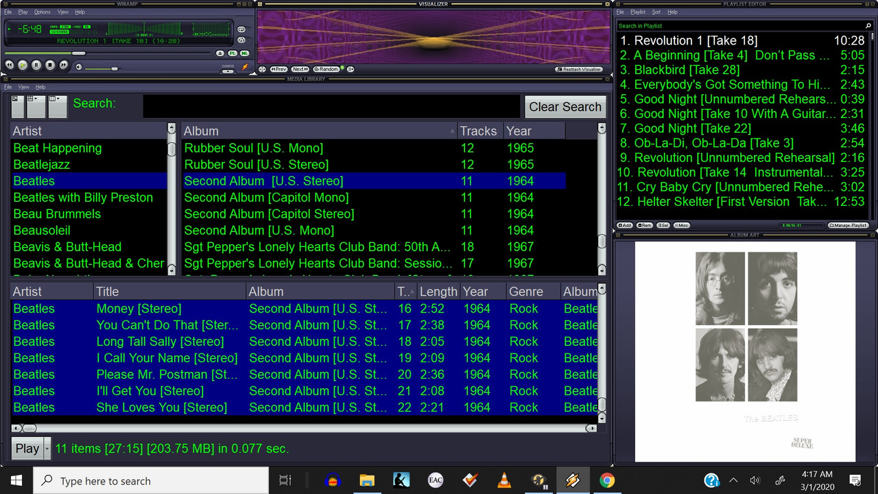Sort tracks by the Length column header

click(438, 292)
